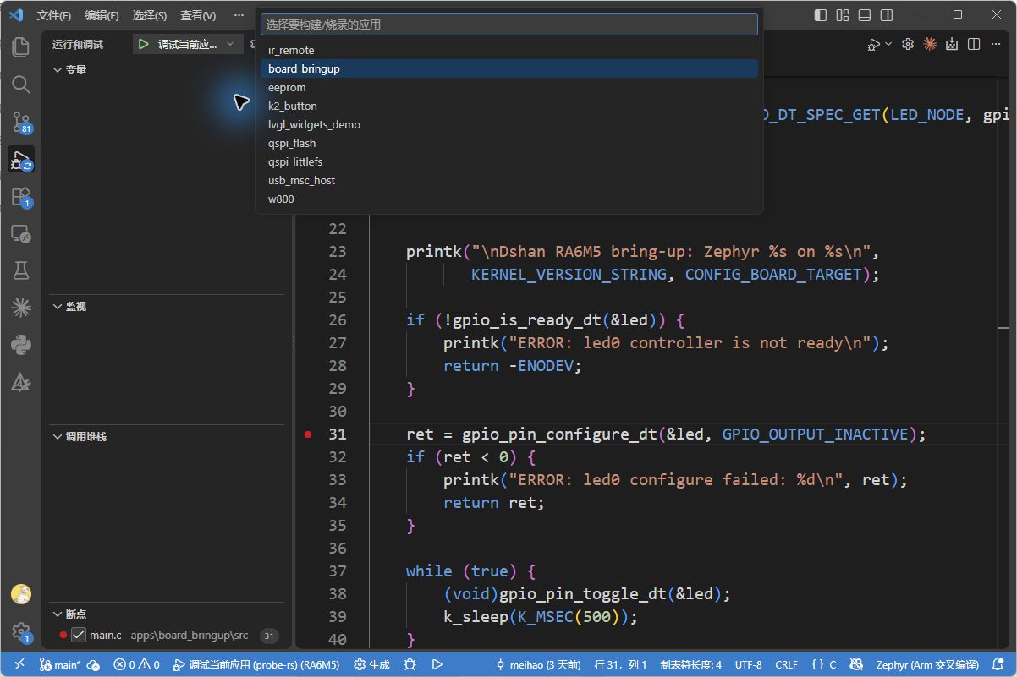The height and width of the screenshot is (677, 1017).
Task: Click 调试当前应用 (probe-rs) (RA6M5) in the status bar
Action: [x=256, y=665]
